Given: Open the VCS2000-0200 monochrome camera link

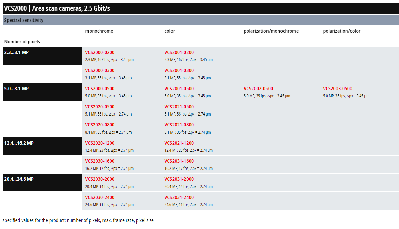Looking at the screenshot, I should (x=100, y=53).
